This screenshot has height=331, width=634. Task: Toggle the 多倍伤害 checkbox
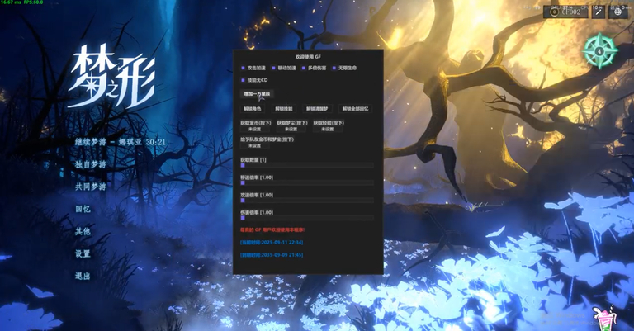[304, 68]
